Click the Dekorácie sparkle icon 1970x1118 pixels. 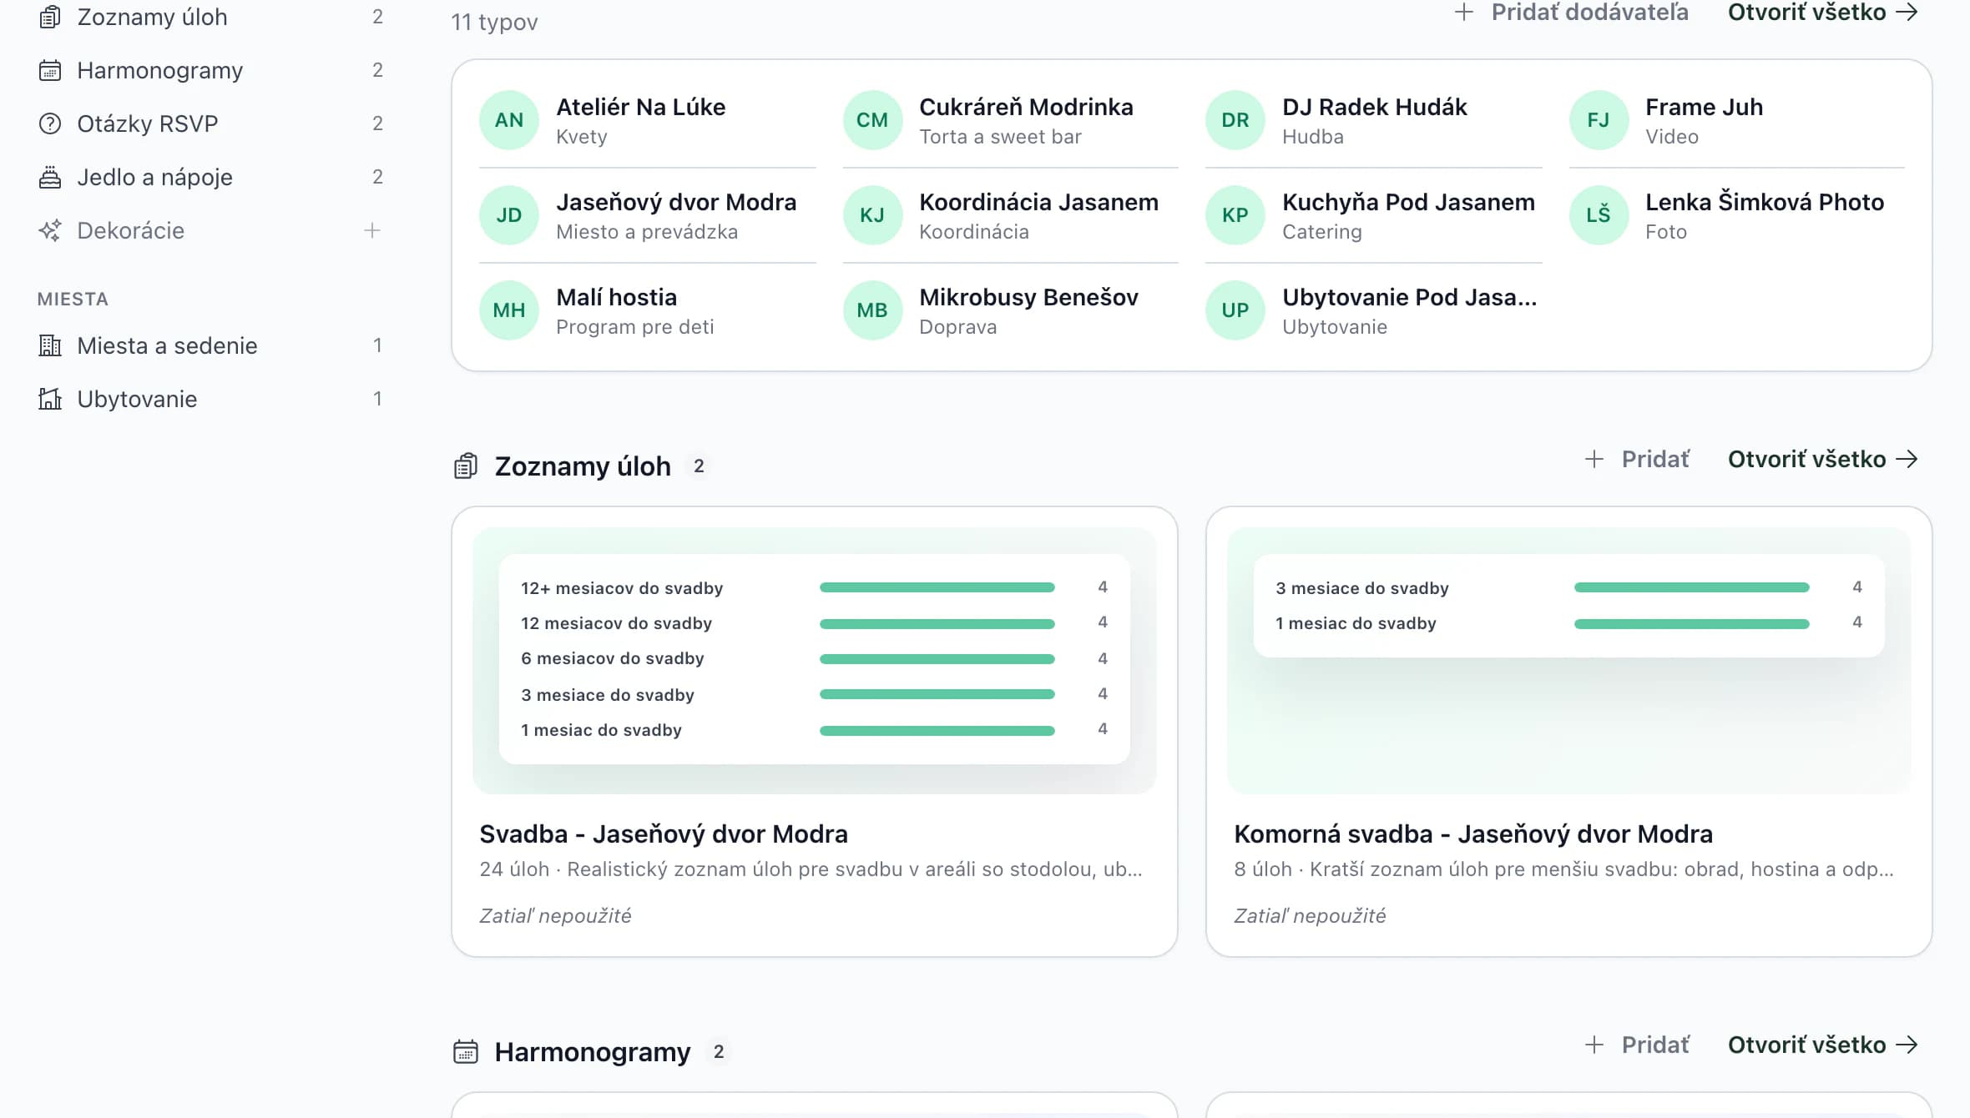coord(50,230)
